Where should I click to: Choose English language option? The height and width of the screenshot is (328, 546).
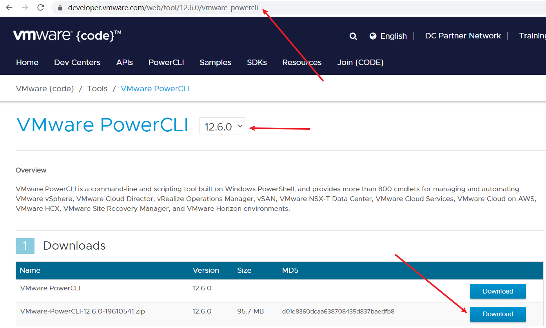pyautogui.click(x=394, y=36)
